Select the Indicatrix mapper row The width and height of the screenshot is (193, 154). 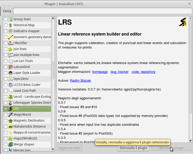pos(27,31)
